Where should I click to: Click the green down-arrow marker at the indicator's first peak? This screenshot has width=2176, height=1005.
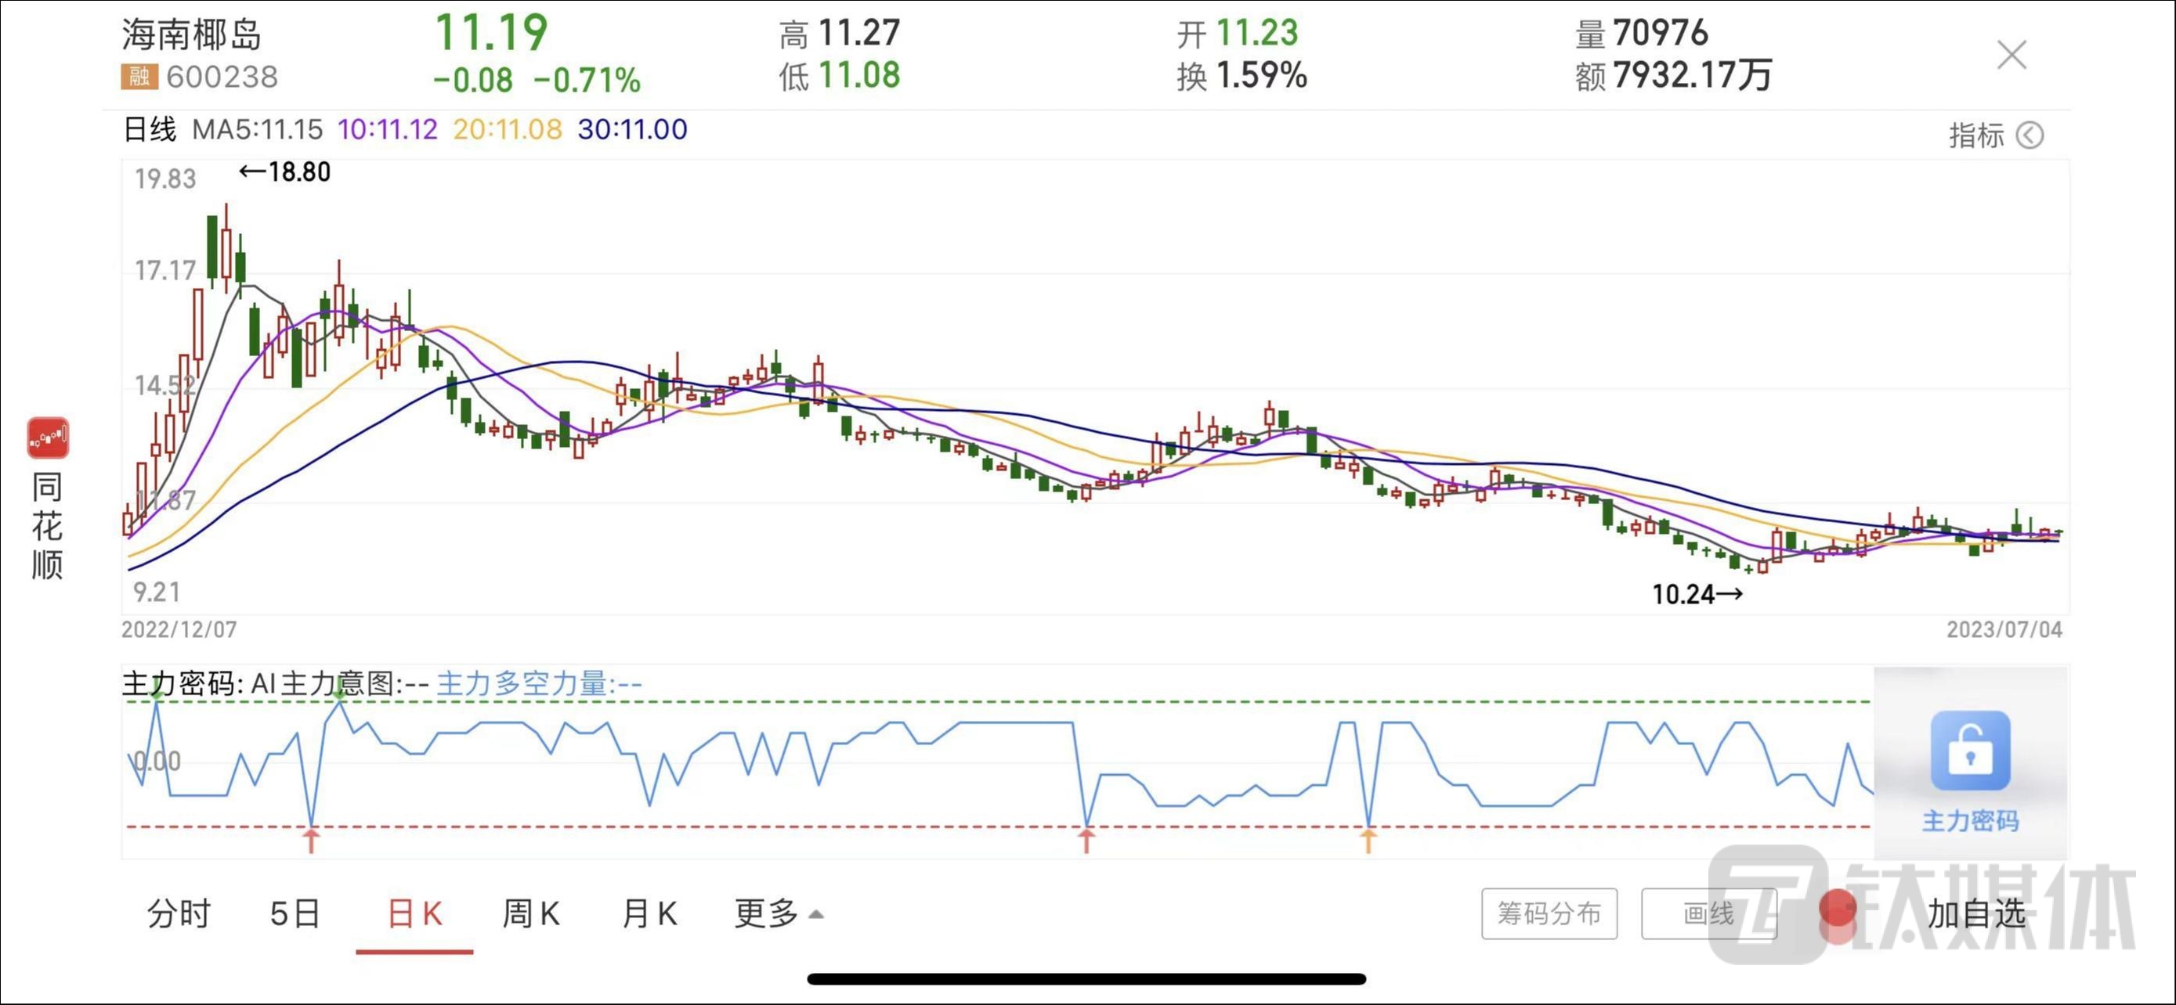(x=157, y=692)
